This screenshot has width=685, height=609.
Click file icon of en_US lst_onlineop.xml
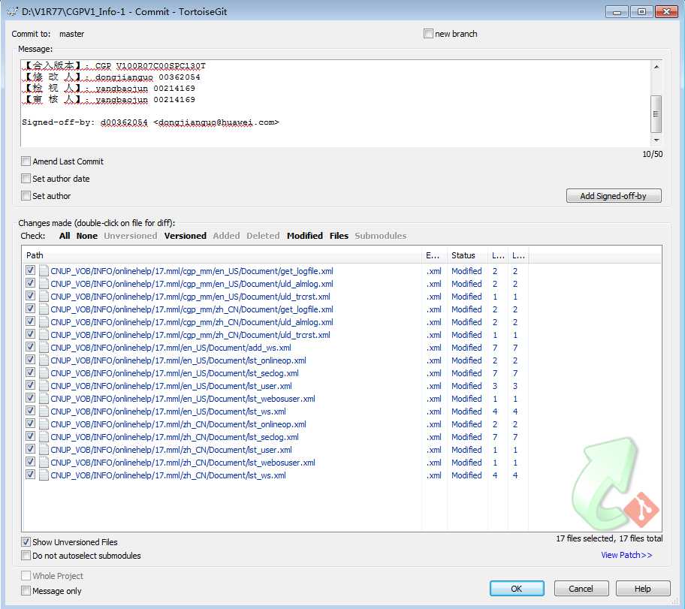(44, 360)
